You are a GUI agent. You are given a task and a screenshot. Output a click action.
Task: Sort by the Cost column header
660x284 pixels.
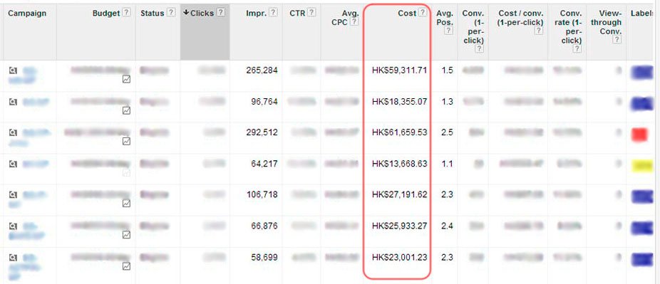point(407,13)
